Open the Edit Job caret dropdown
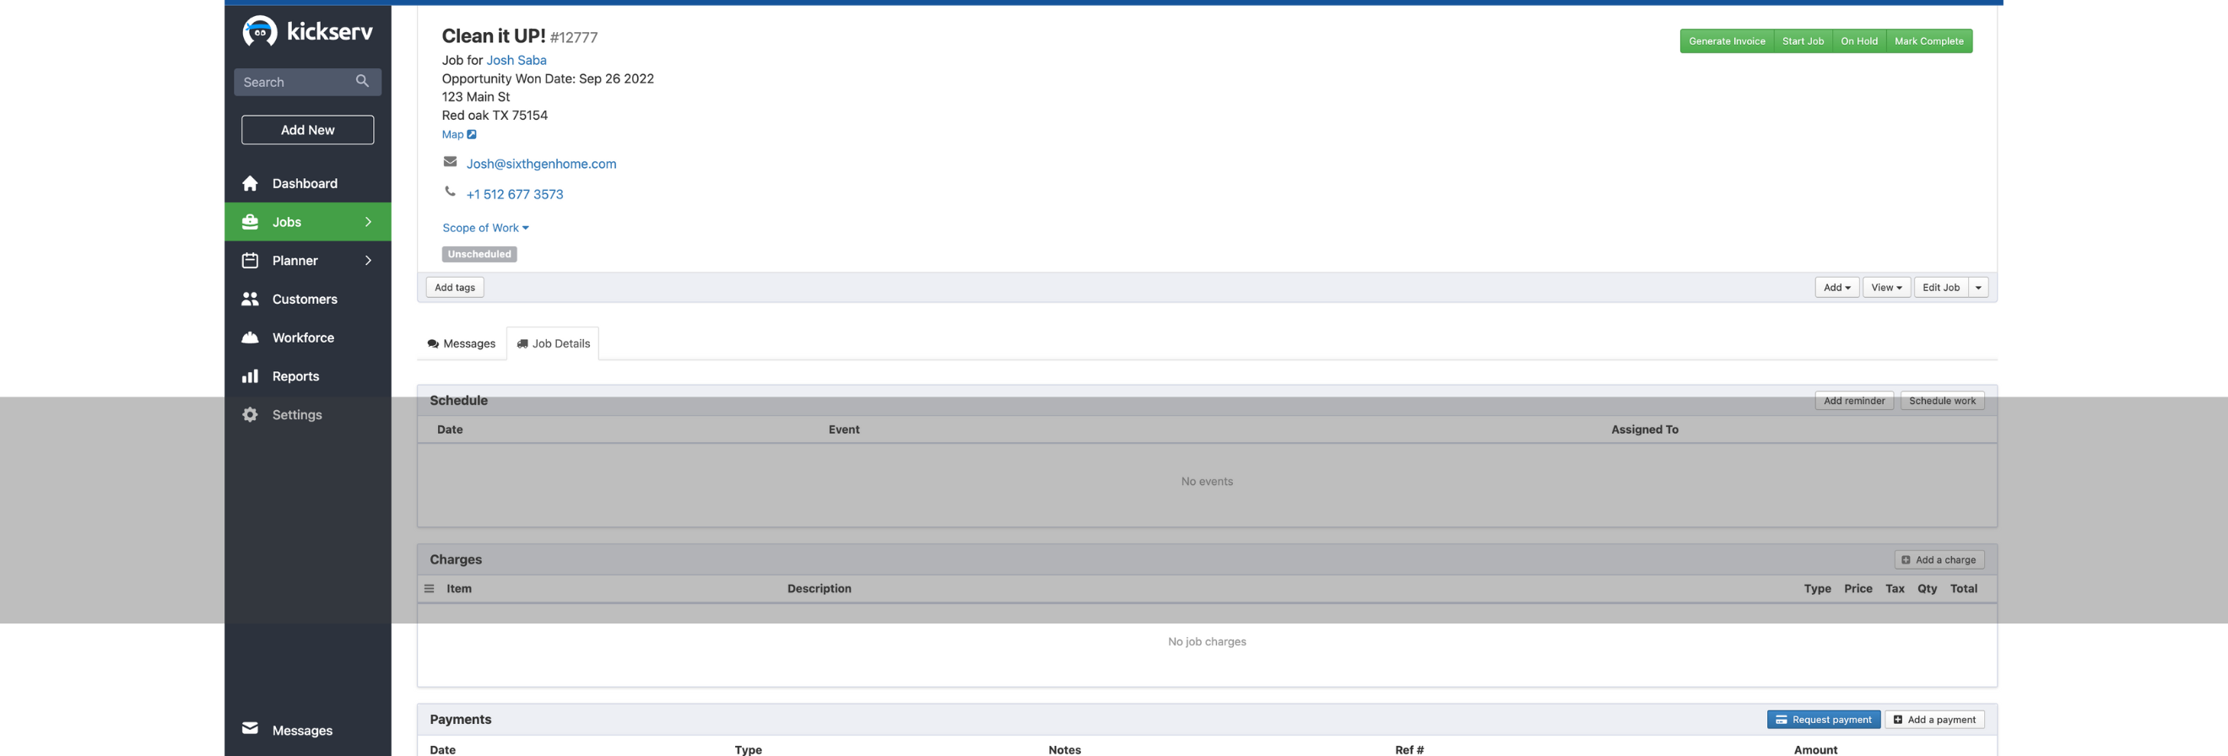 (x=1978, y=287)
